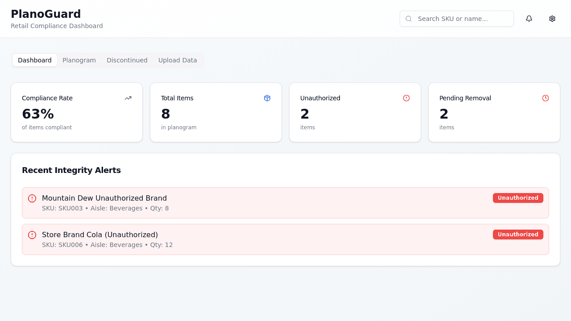Screen dimensions: 571x321
Task: Click the 63% compliance rate value
Action: click(x=38, y=114)
